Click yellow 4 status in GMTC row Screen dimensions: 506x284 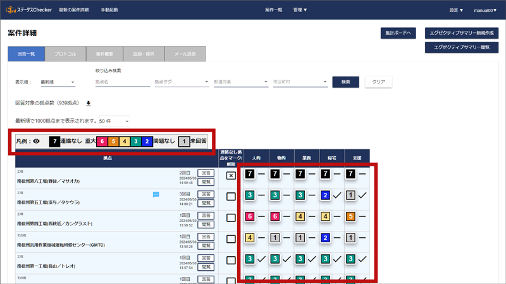pos(250,238)
